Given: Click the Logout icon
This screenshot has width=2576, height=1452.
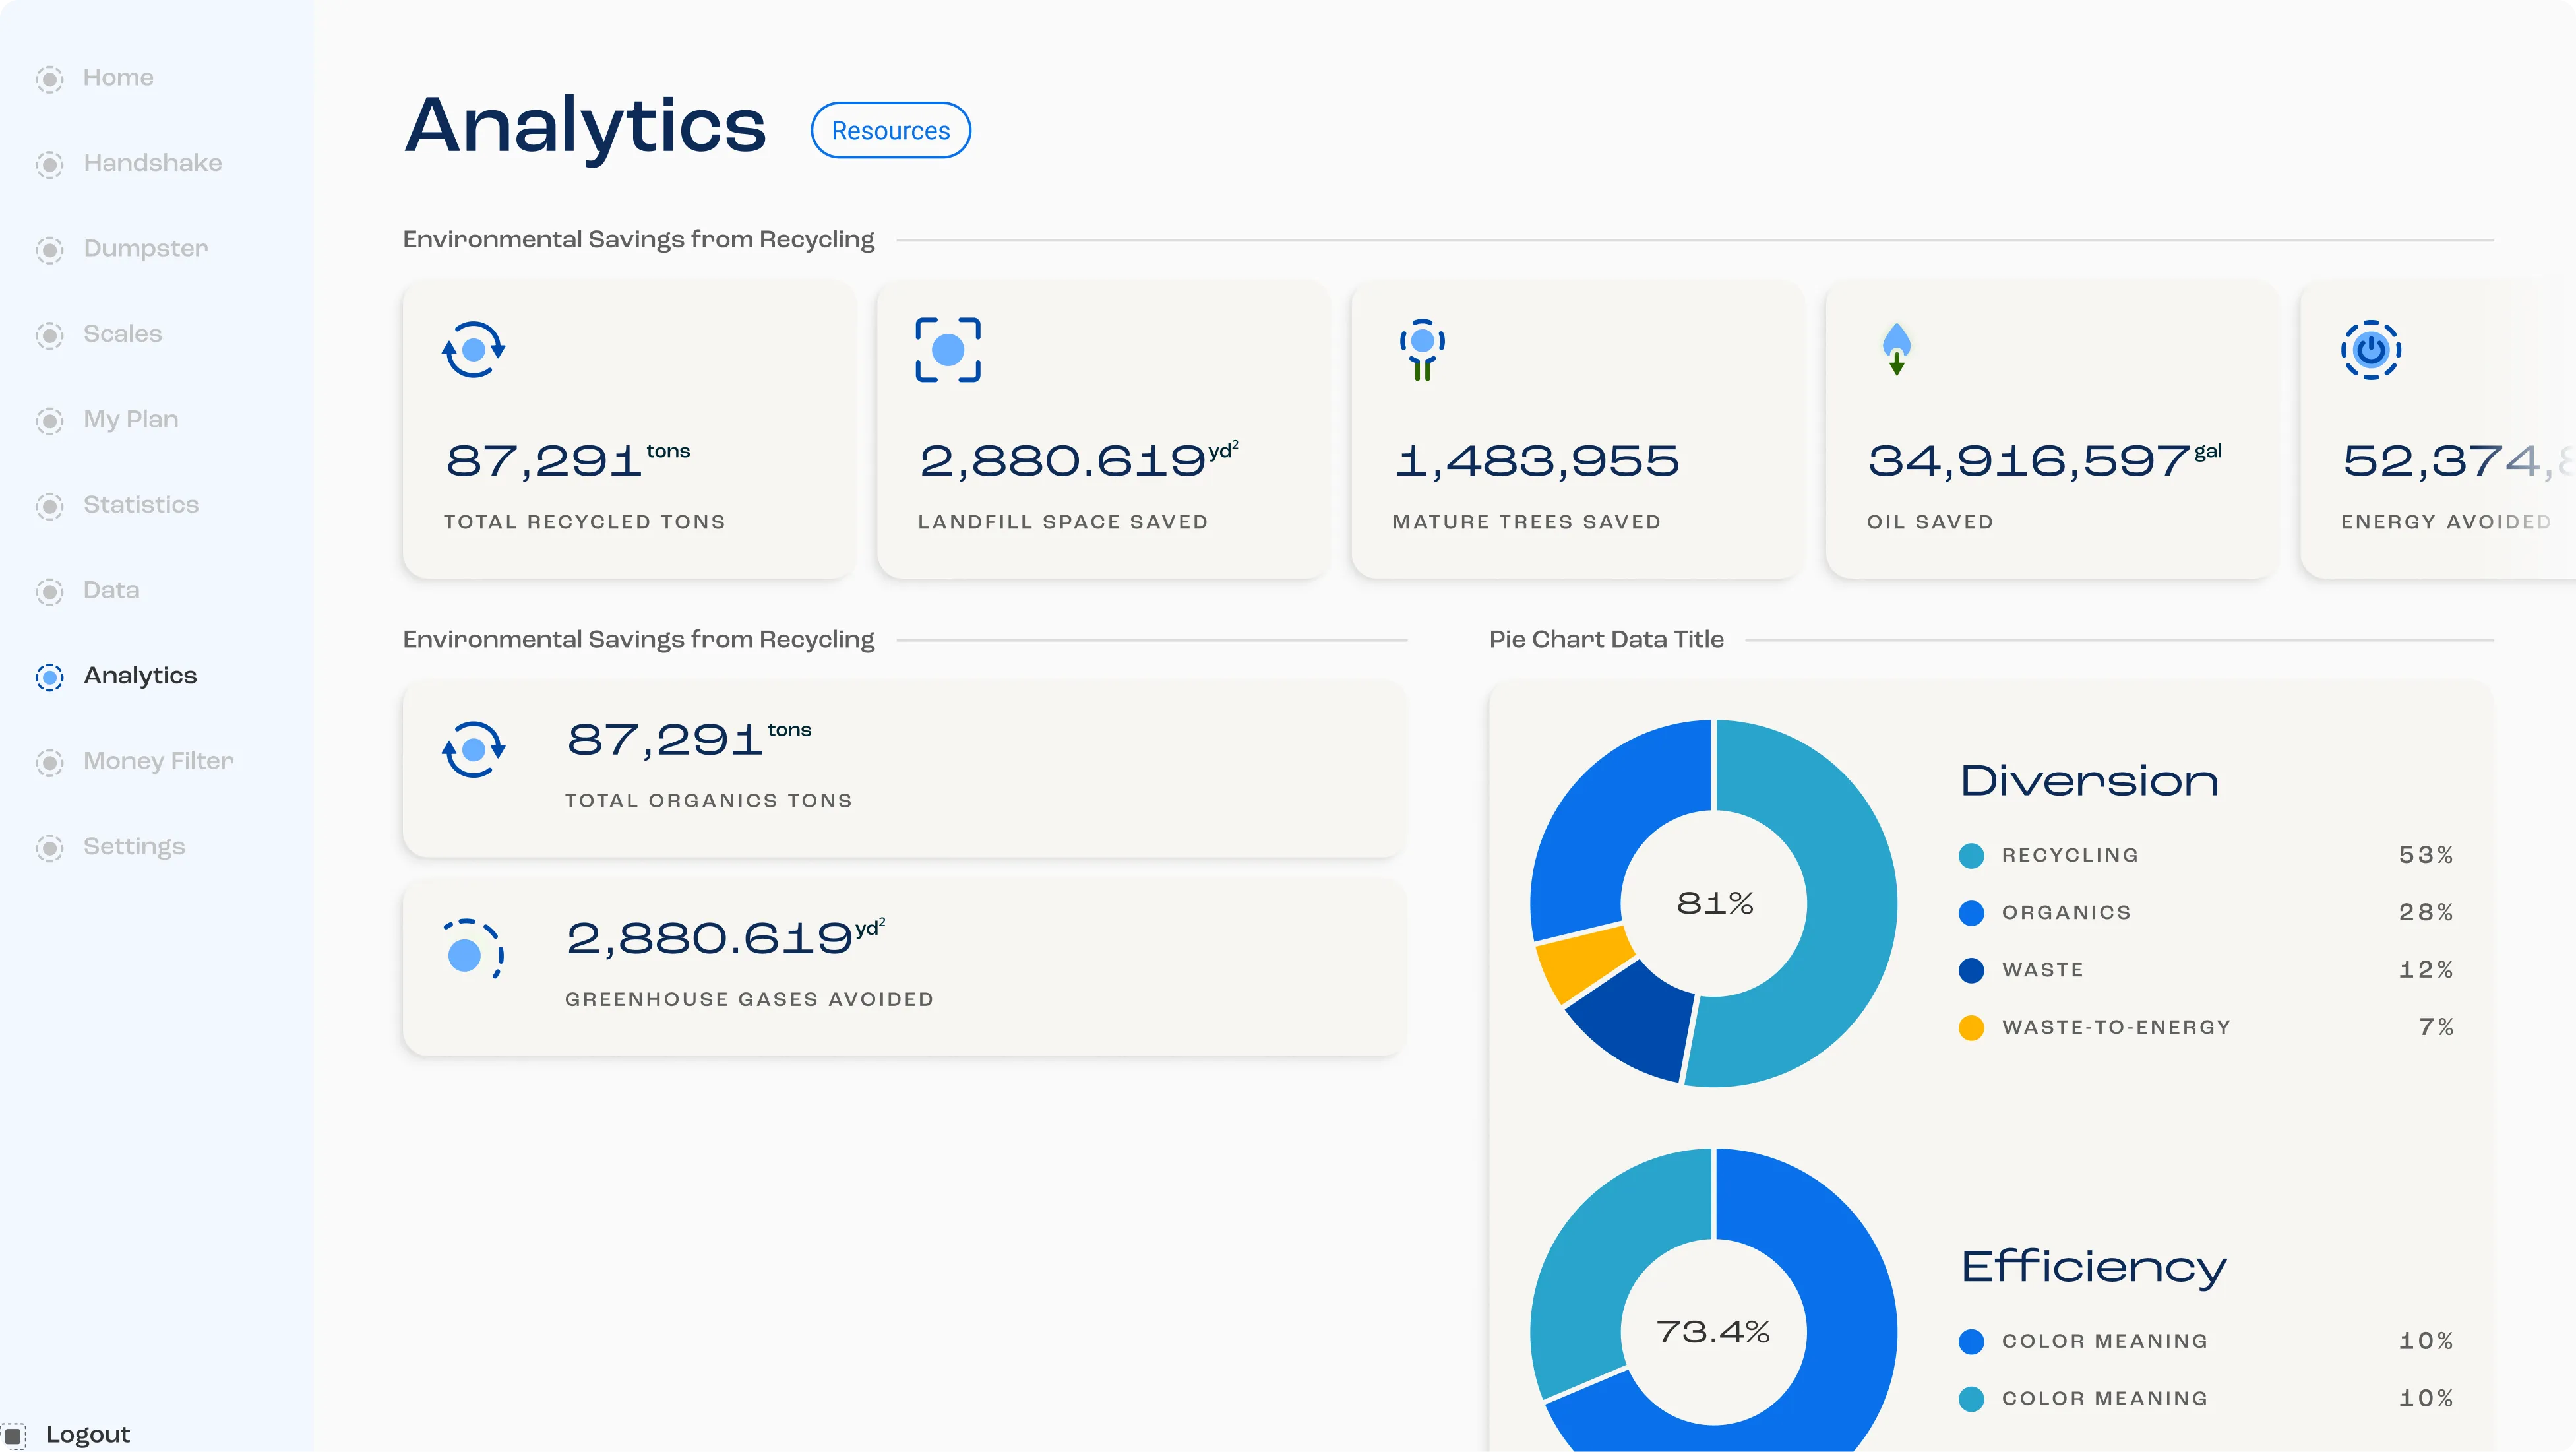Looking at the screenshot, I should [14, 1435].
